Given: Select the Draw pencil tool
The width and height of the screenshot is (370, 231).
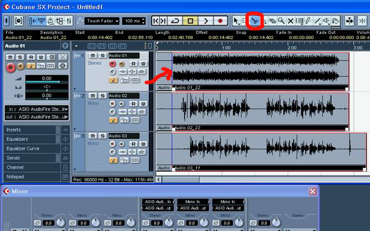Looking at the screenshot, I should (308, 21).
